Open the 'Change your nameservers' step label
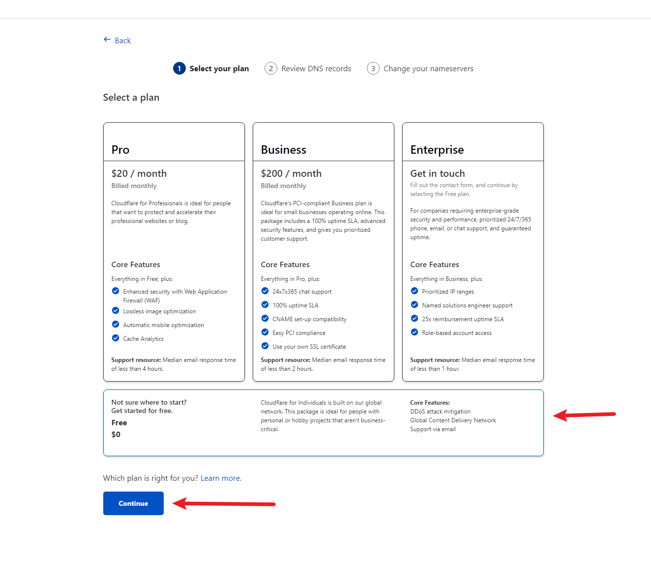This screenshot has width=651, height=578. 428,69
